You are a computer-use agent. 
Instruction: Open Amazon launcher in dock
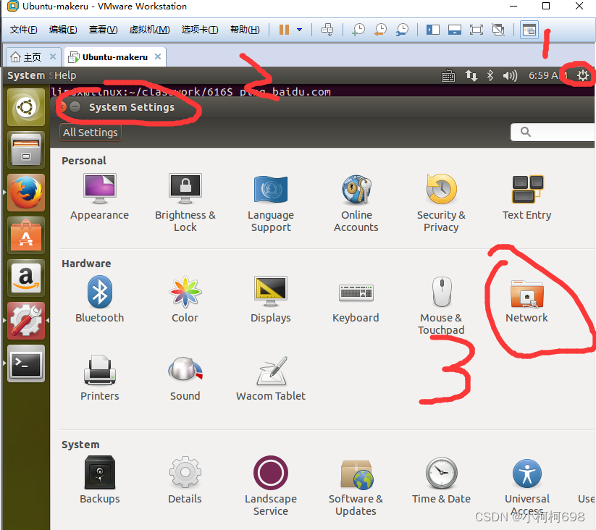(26, 278)
